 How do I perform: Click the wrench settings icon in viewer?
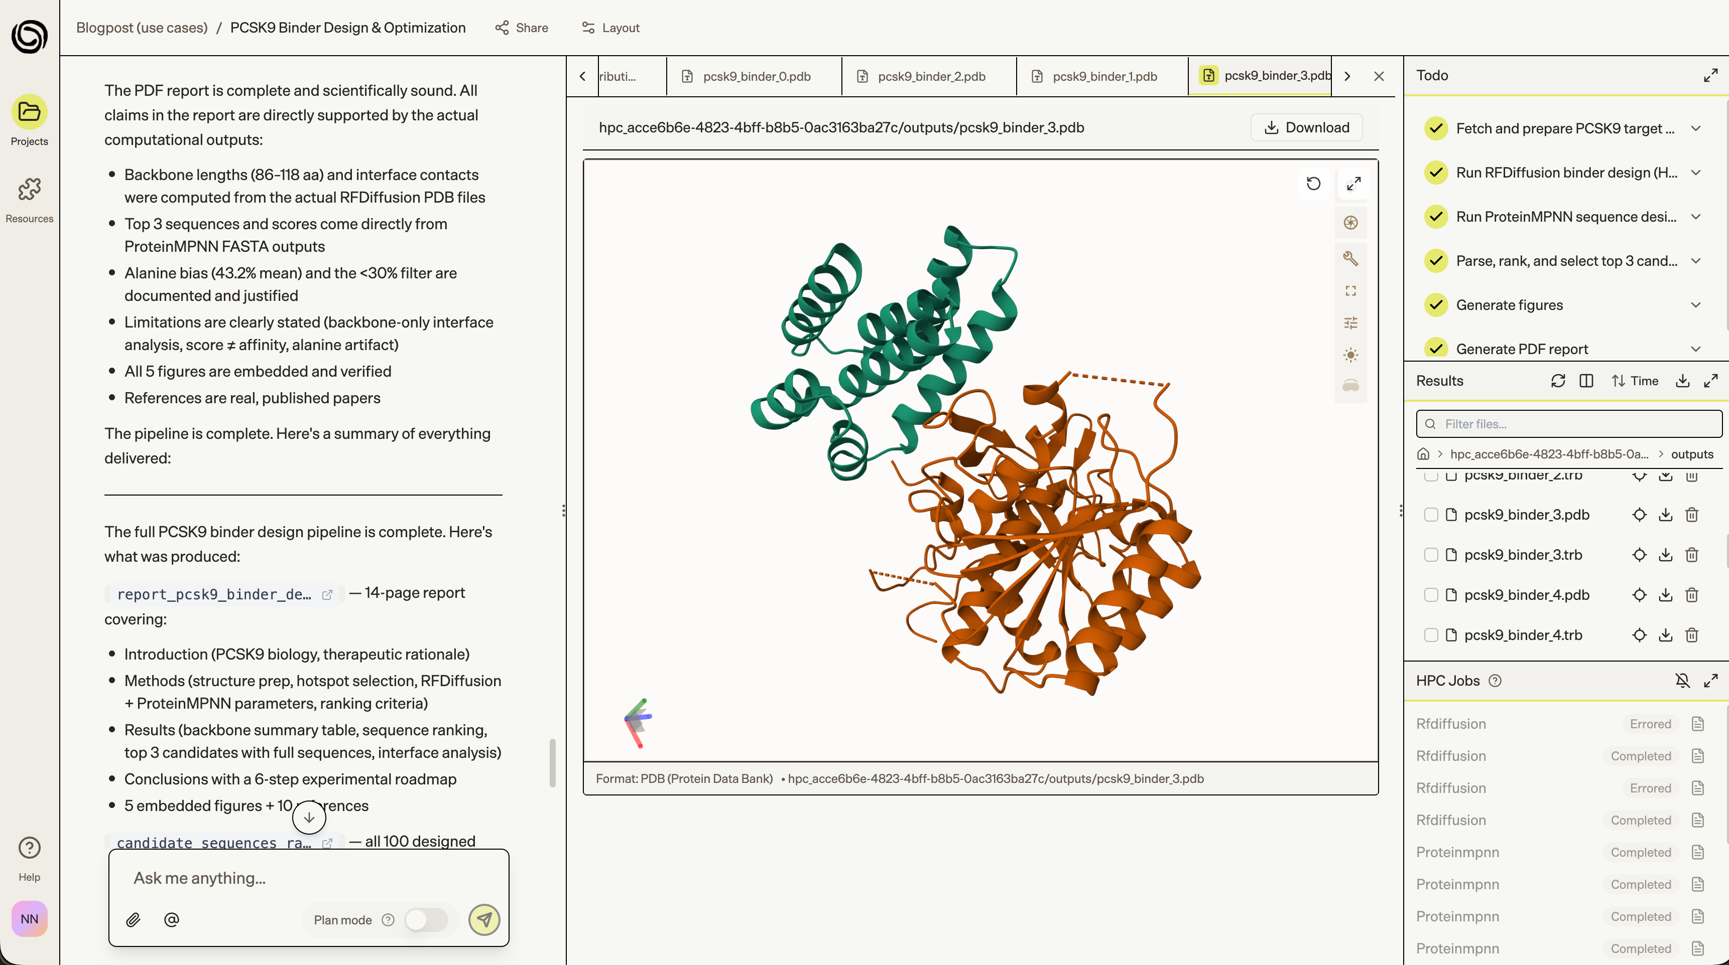1350,258
